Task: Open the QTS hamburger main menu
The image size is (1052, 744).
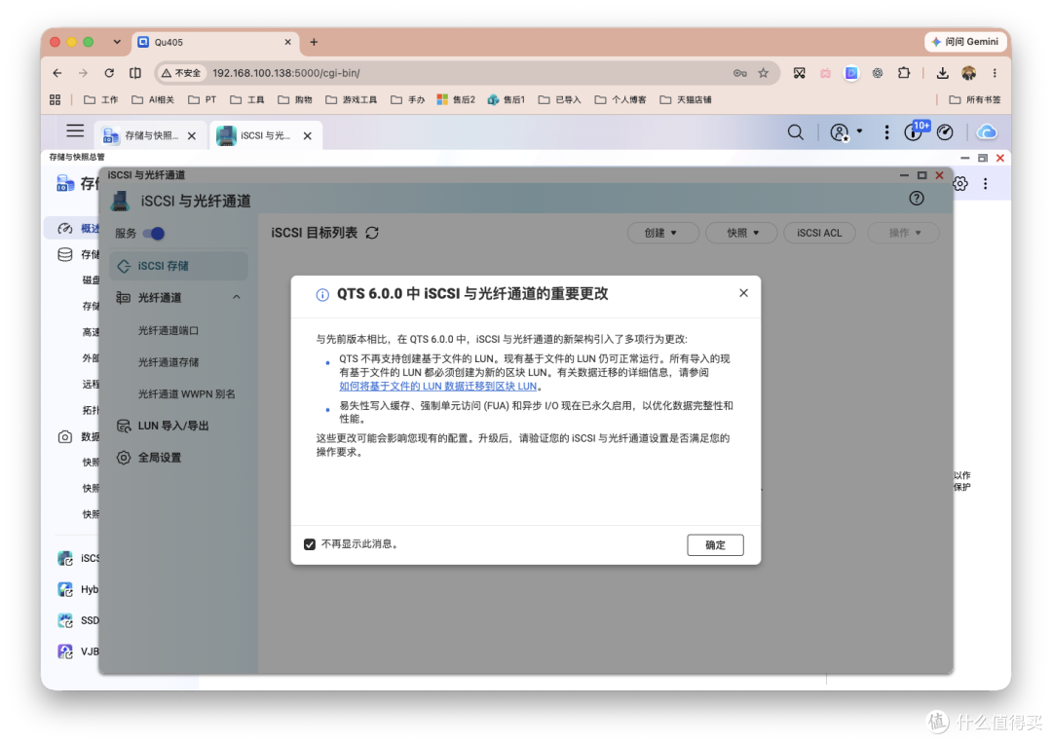Action: (75, 130)
